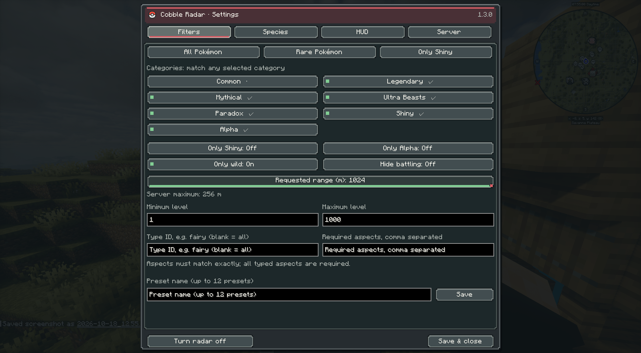The image size is (641, 353).
Task: Turn on the Only Alpha: Off option
Action: (408, 148)
